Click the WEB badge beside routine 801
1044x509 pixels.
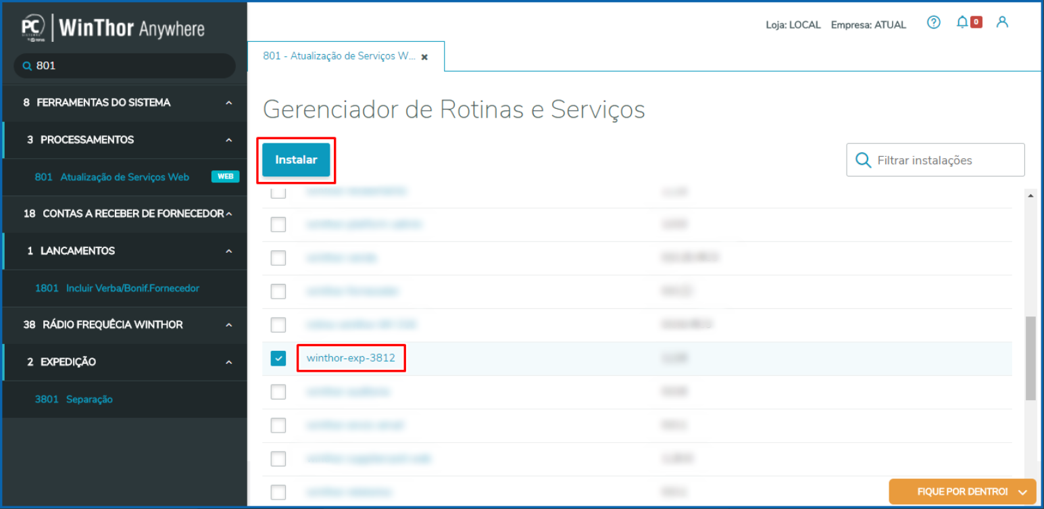tap(225, 176)
